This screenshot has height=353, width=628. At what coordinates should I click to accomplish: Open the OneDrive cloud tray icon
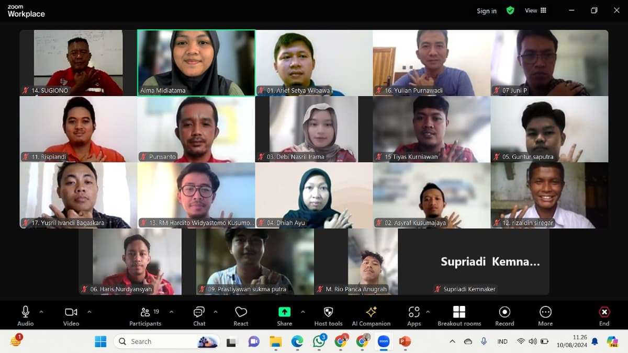[468, 341]
